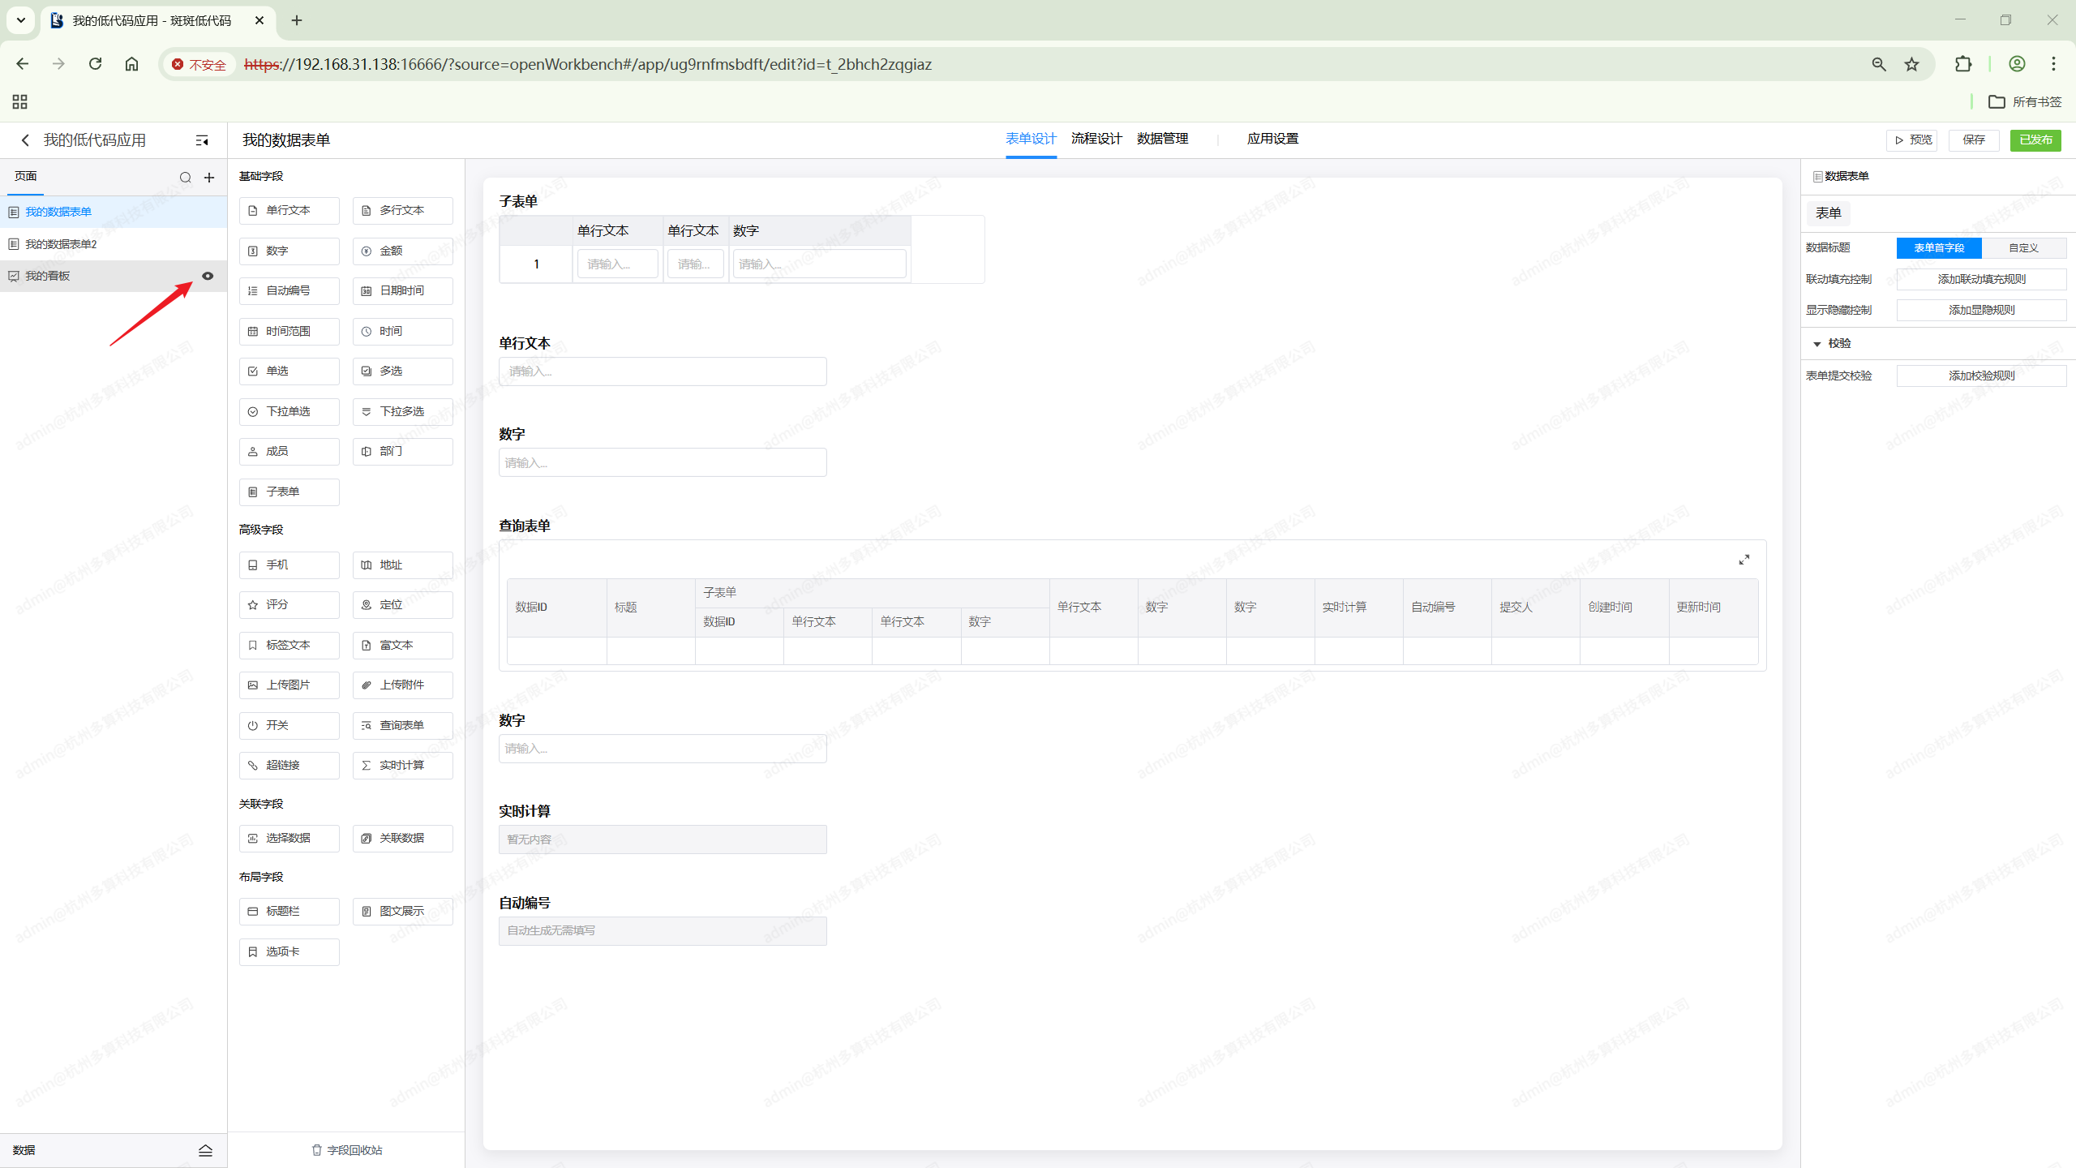
Task: Click back arrow beside app name
Action: [x=25, y=140]
